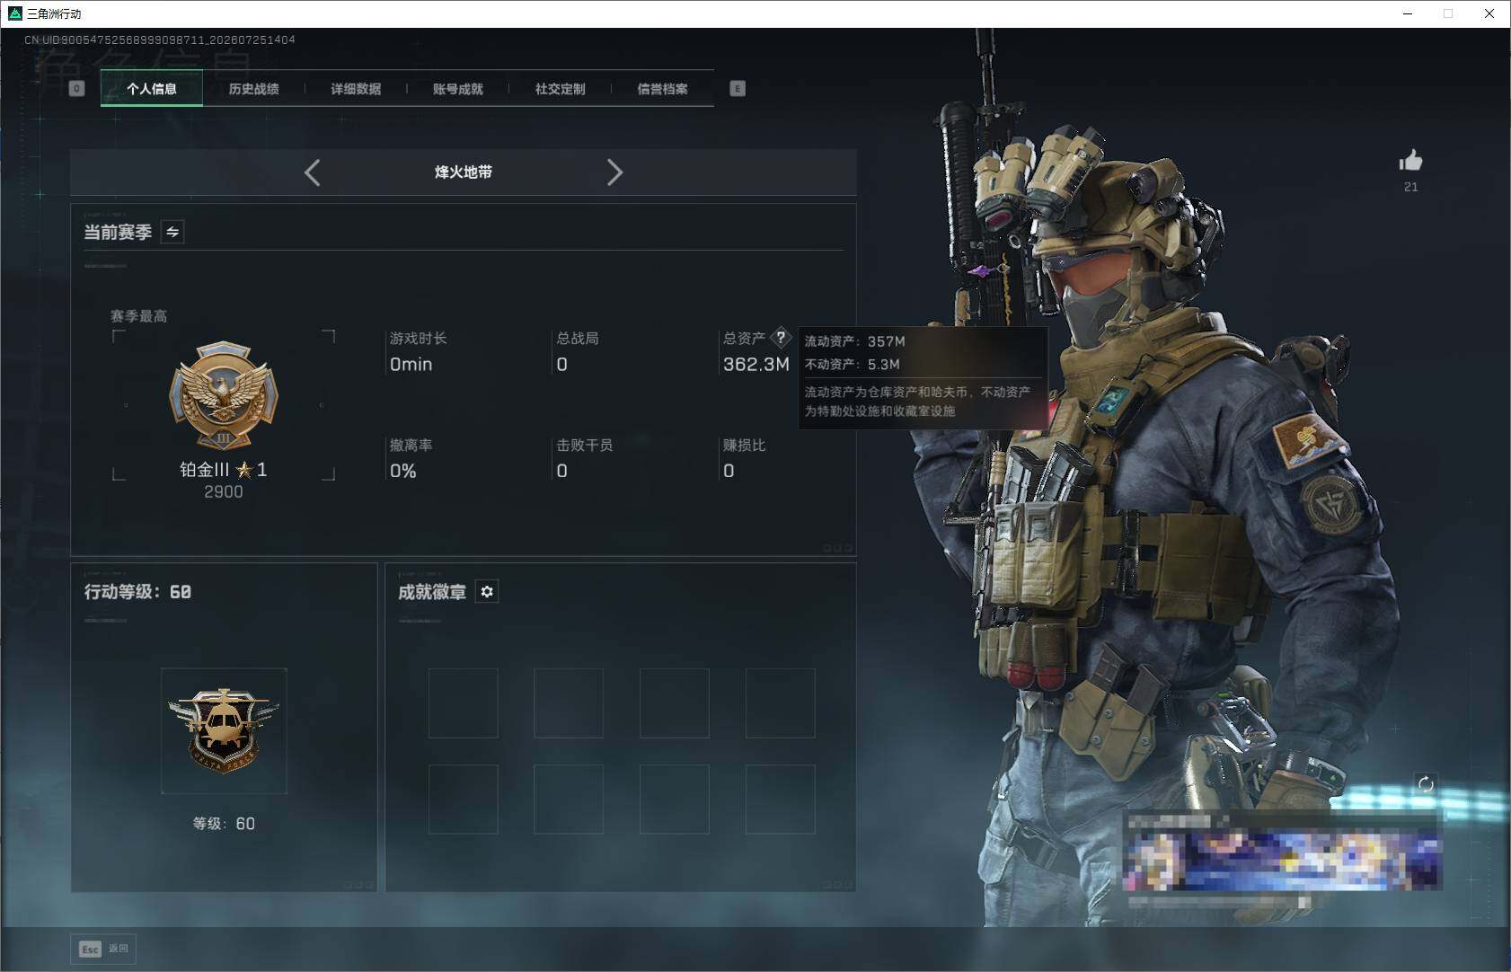Open the 信誉档案 tab
The height and width of the screenshot is (972, 1511).
pos(662,88)
